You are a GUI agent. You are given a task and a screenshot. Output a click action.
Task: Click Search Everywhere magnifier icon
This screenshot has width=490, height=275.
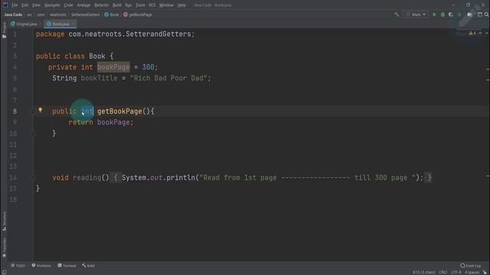tap(487, 15)
